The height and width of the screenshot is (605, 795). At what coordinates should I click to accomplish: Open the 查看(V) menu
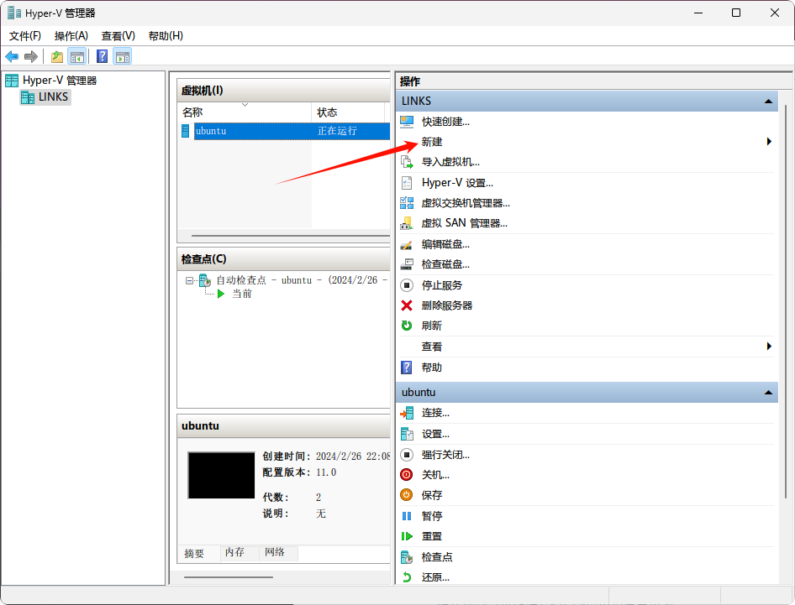(118, 36)
